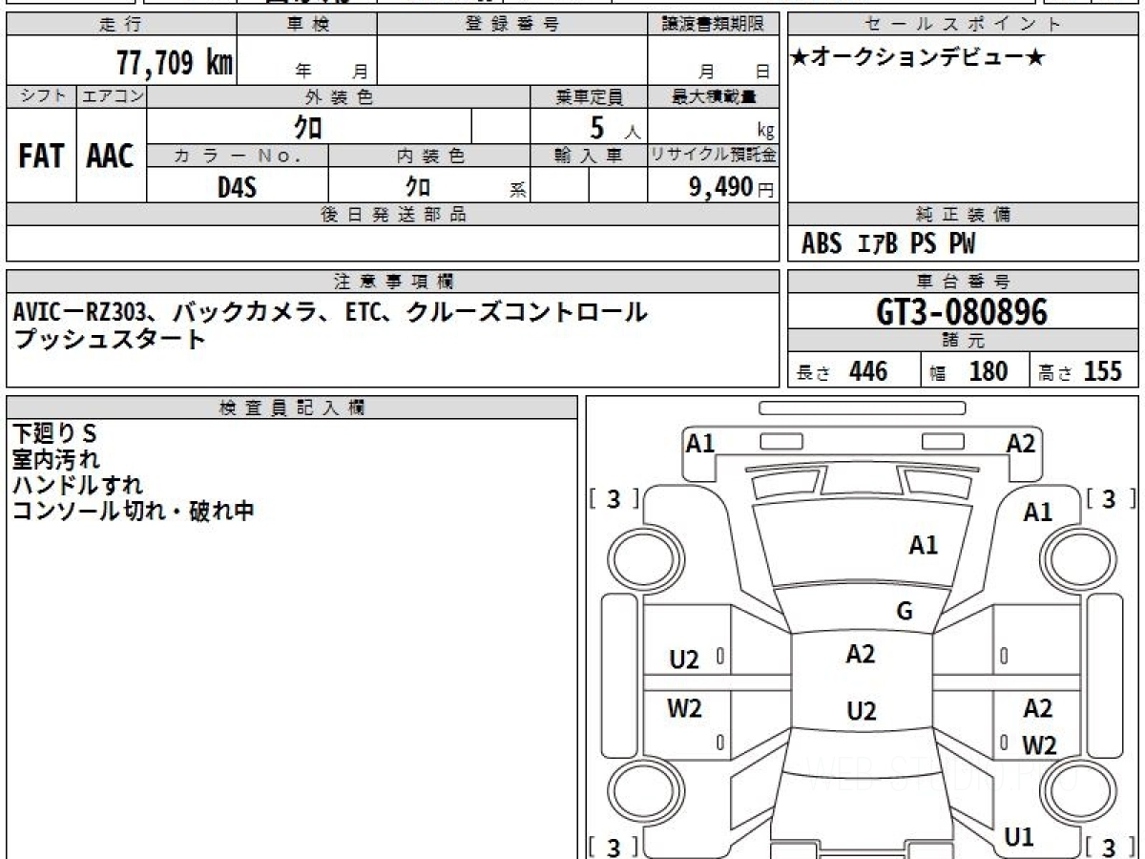Click the U2 mark on the roof
Viewport: 1145px width, 859px height.
861,711
